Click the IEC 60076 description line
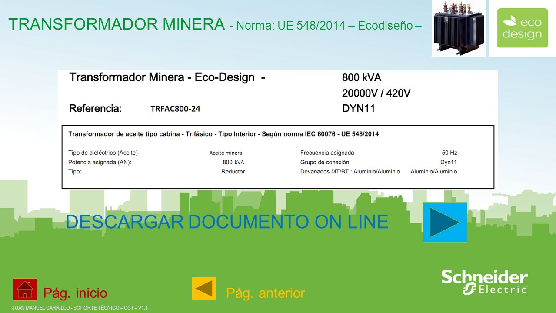This screenshot has width=556, height=313. 223,134
